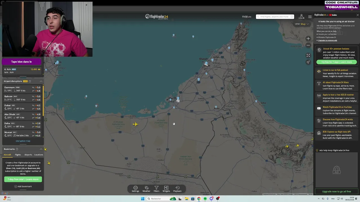Click the AvTalk podcast icon
Image resolution: width=360 pixels, height=202 pixels.
tap(319, 71)
